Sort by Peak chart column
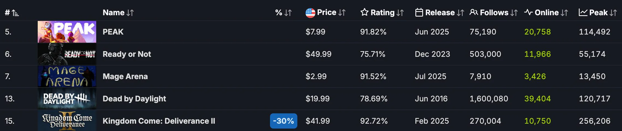Image resolution: width=622 pixels, height=131 pixels. (597, 13)
